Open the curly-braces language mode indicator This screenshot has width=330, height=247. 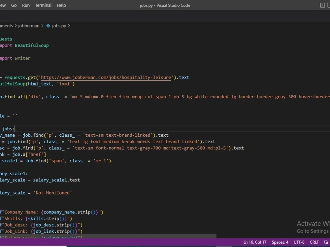point(326,242)
